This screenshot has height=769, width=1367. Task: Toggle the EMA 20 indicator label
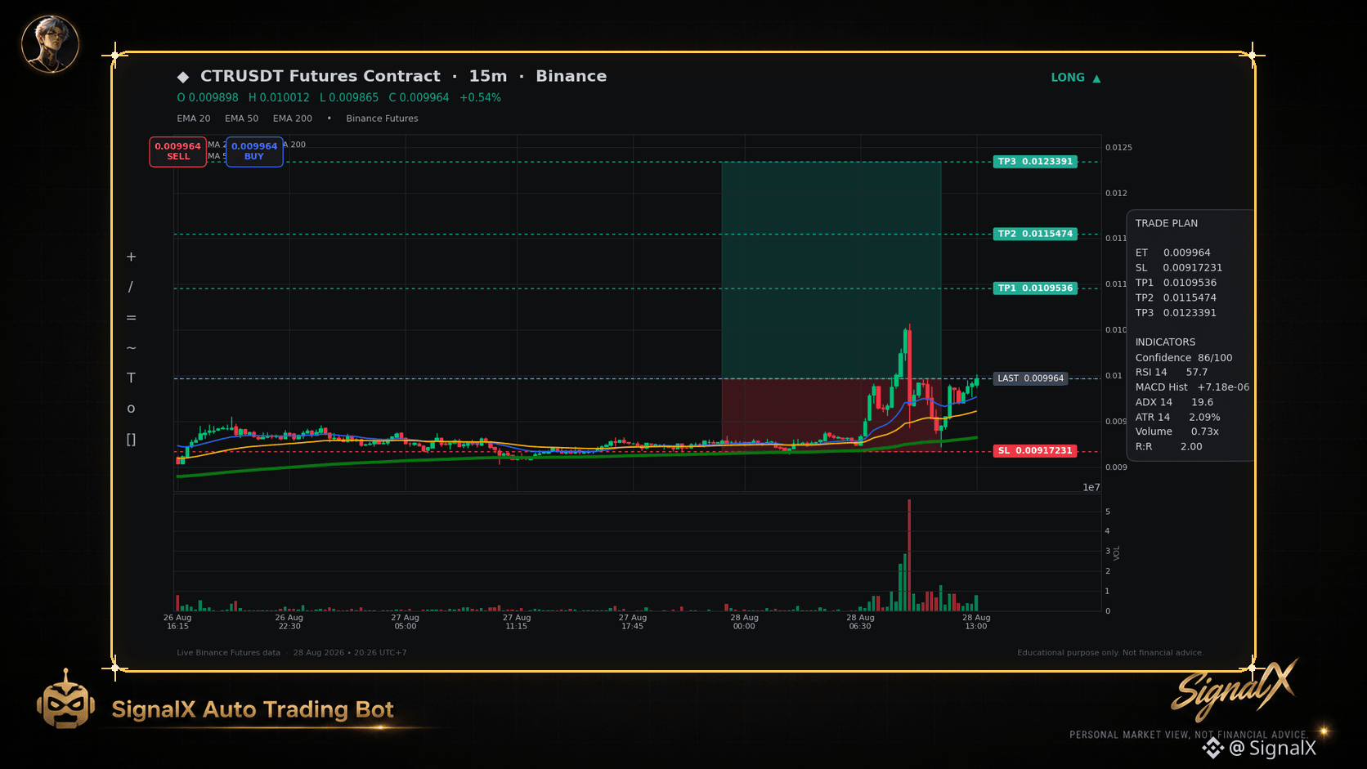(194, 118)
